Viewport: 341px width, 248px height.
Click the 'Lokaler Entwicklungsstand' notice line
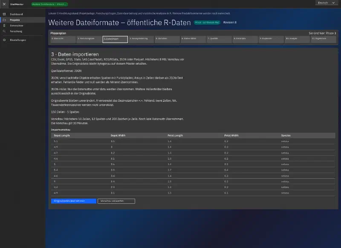click(x=139, y=14)
